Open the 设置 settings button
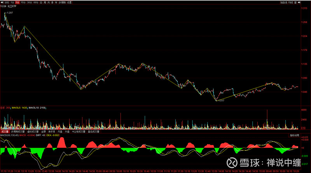This screenshot has width=311, height=173. (69, 2)
